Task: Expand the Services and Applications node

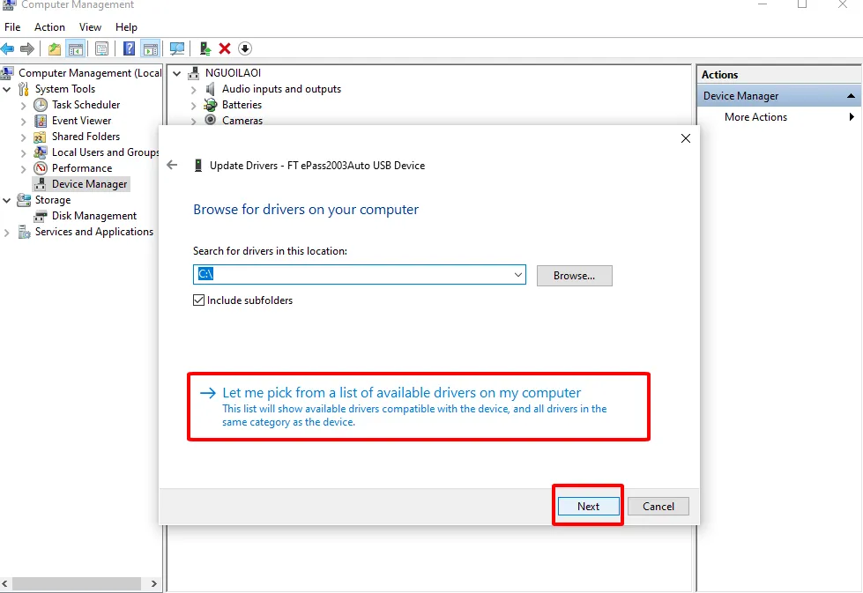Action: point(6,233)
